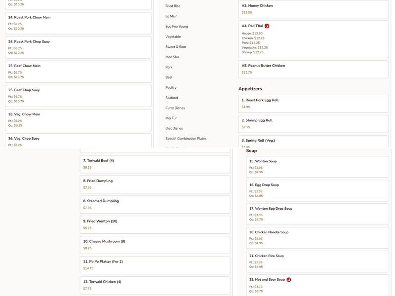This screenshot has height=296, width=395.
Task: Open the 8. Steamed Dumpling item
Action: [x=155, y=204]
